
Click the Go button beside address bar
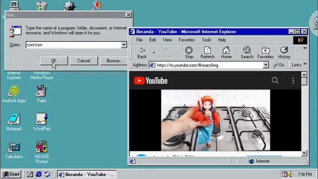[279, 65]
